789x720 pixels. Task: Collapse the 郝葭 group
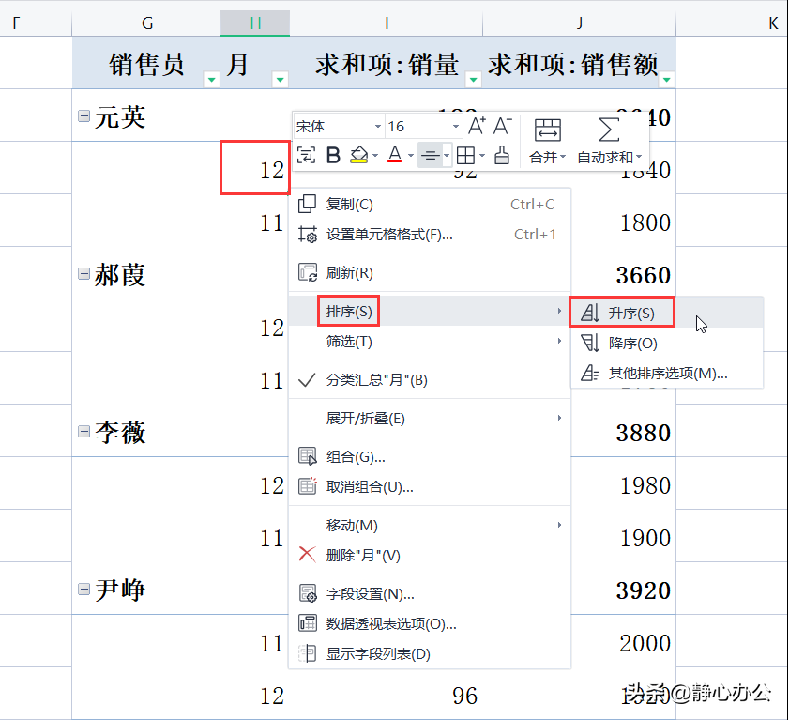pyautogui.click(x=84, y=274)
